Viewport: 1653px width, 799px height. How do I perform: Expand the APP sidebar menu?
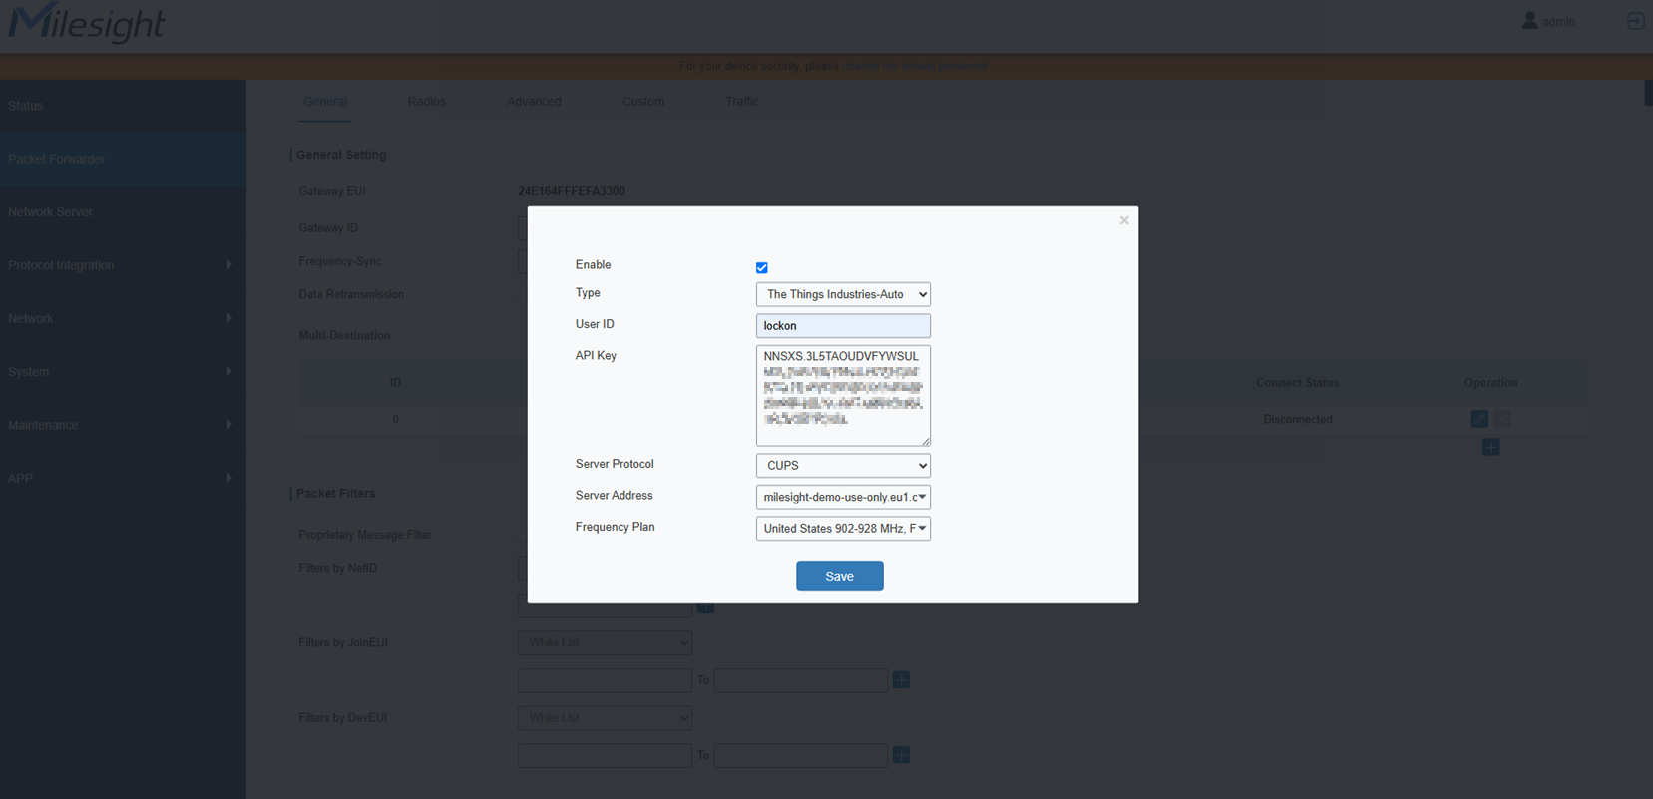click(123, 478)
